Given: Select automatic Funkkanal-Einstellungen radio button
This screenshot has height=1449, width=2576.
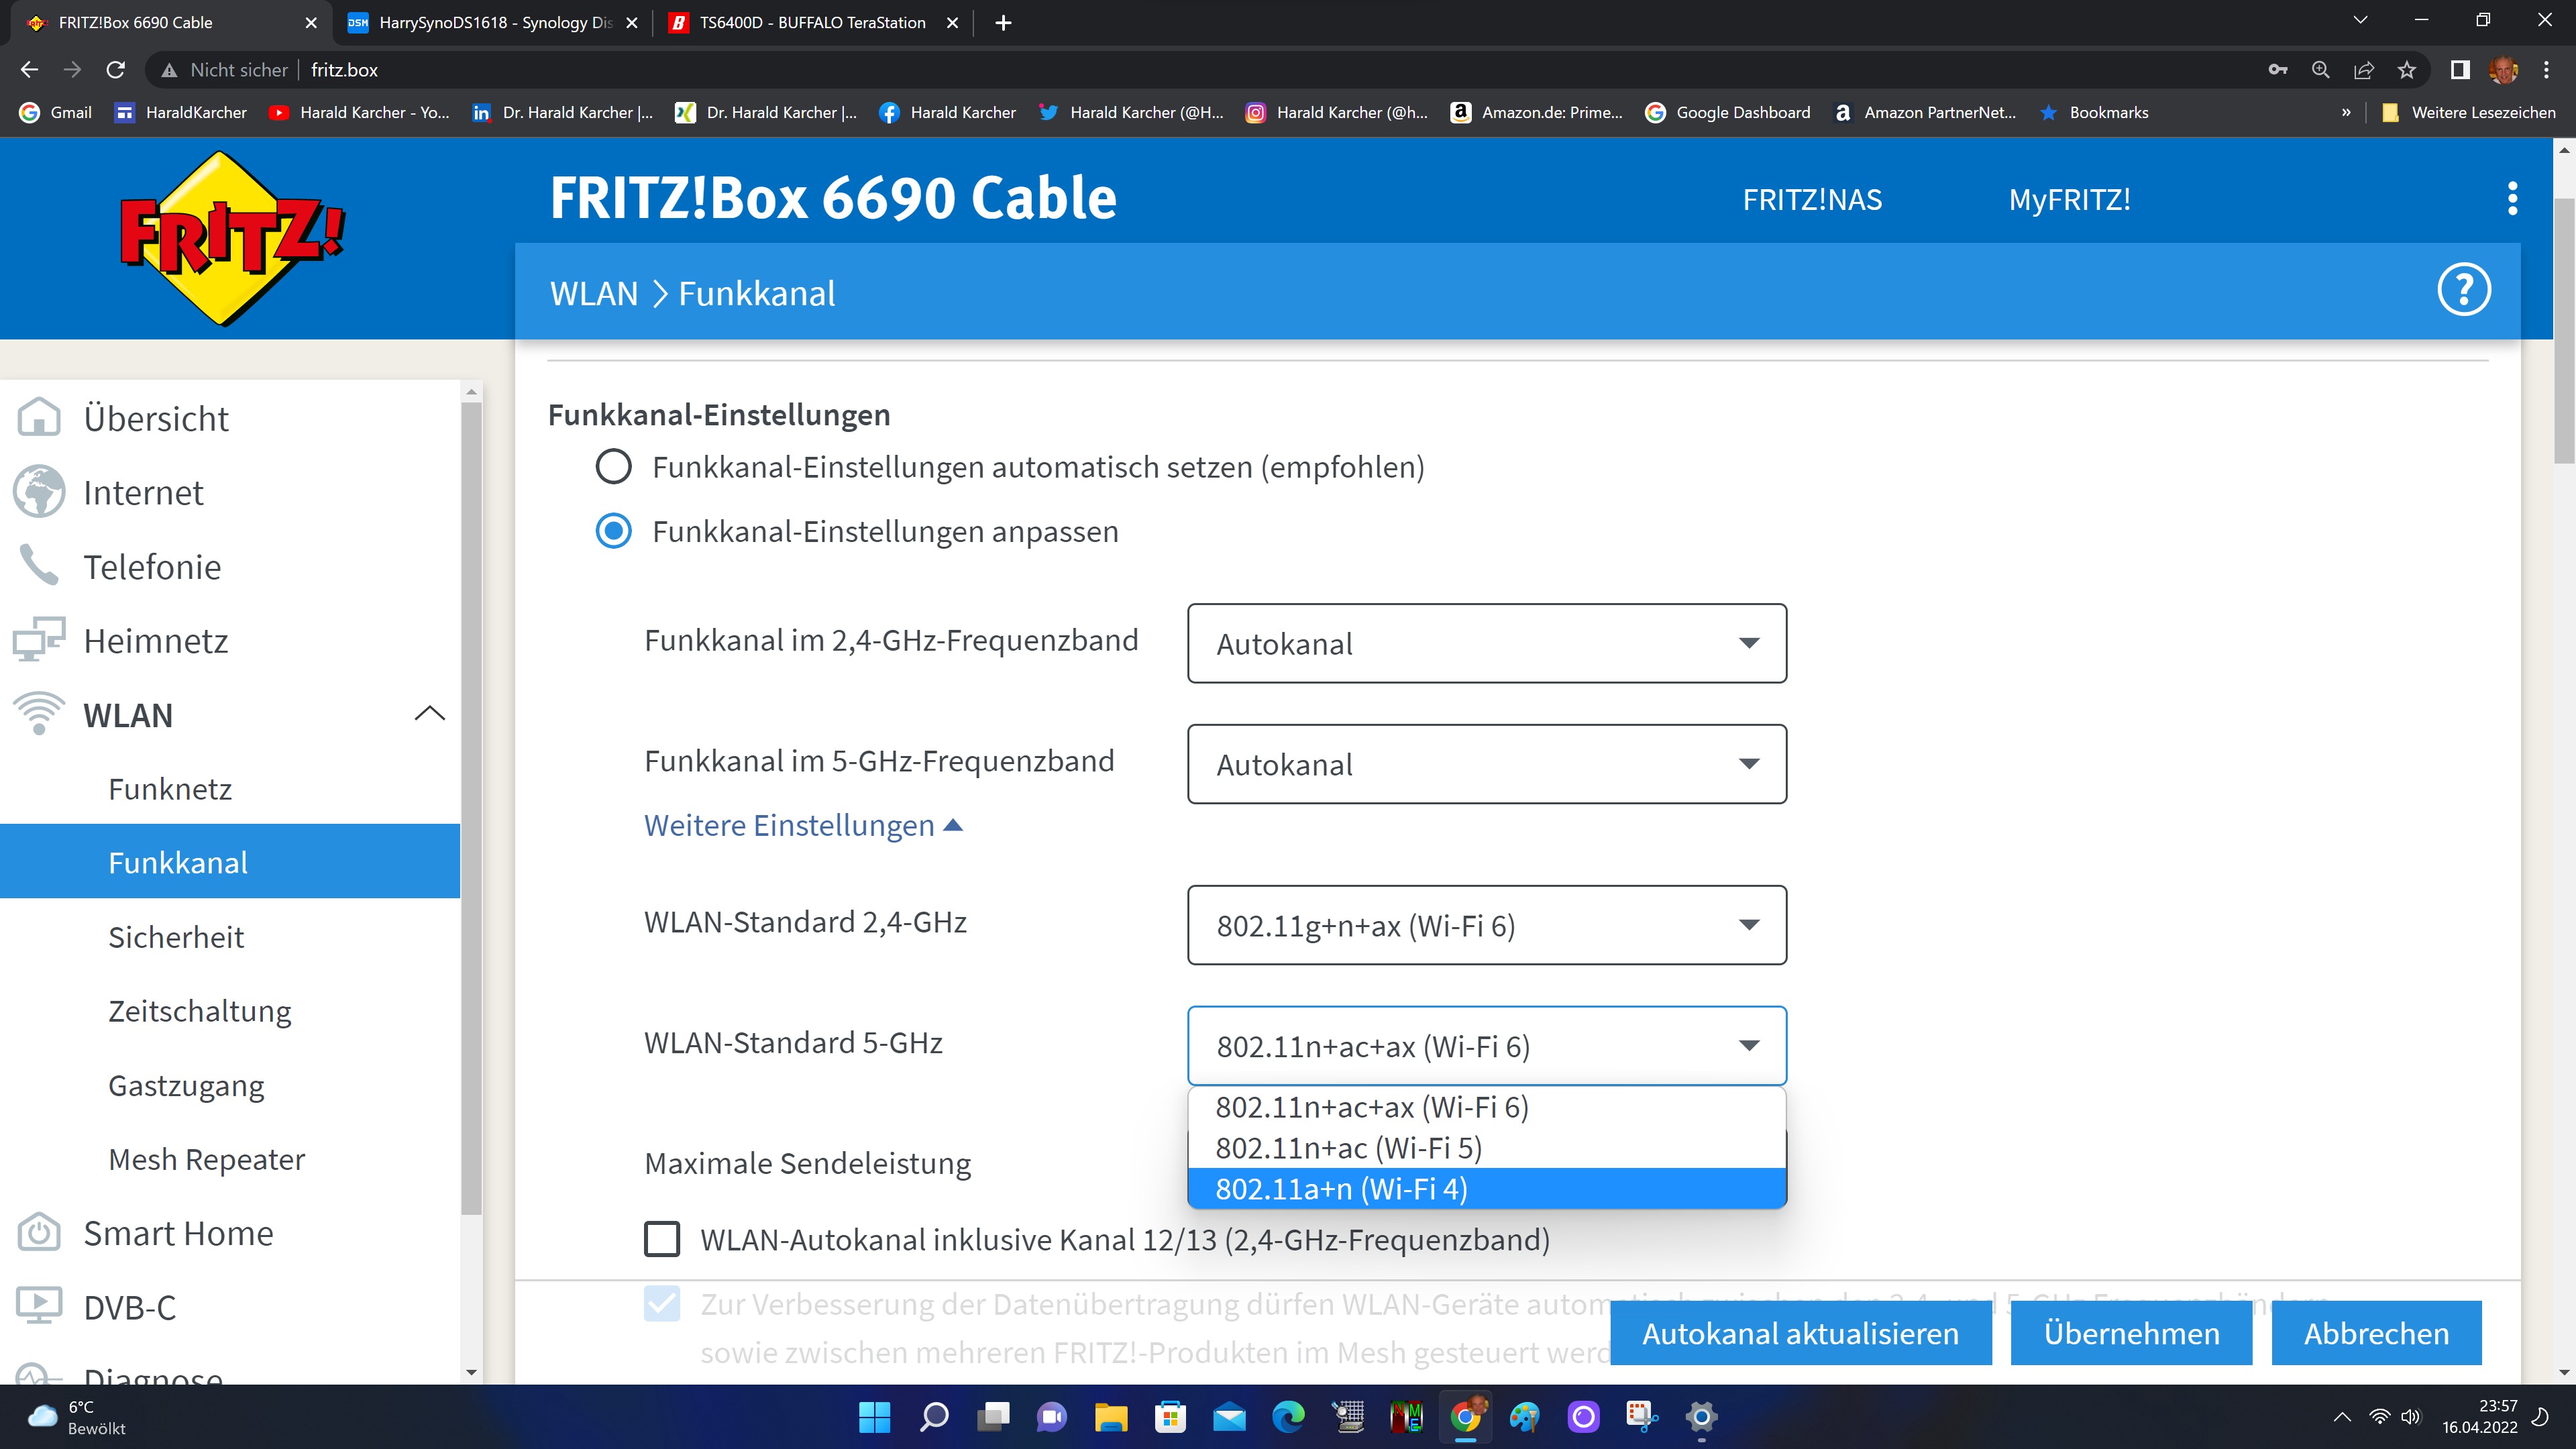Looking at the screenshot, I should point(613,467).
